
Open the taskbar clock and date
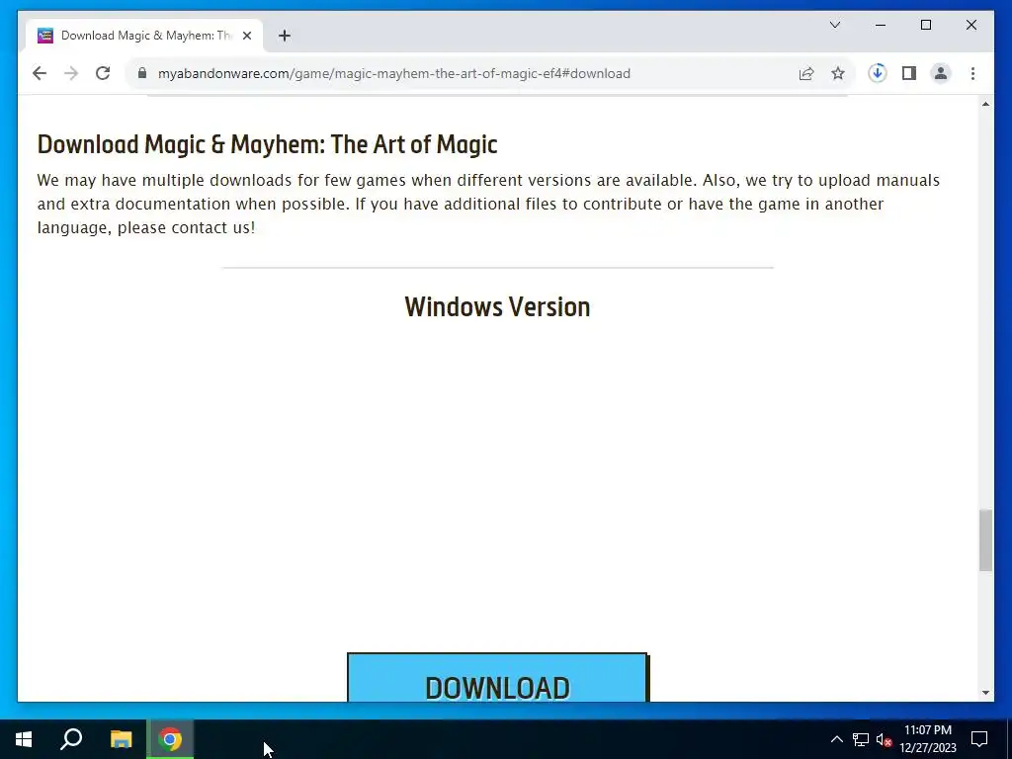tap(928, 739)
